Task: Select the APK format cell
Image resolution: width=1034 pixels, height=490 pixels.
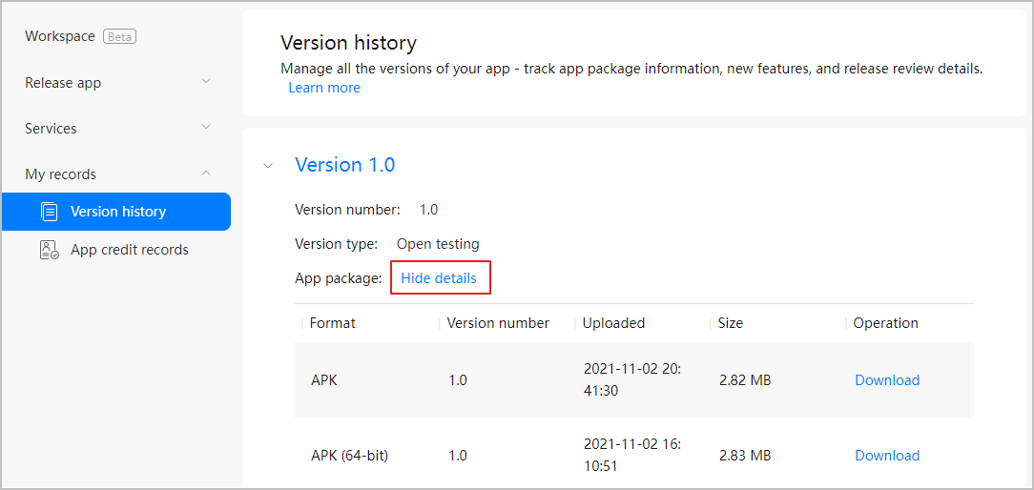Action: click(x=323, y=380)
